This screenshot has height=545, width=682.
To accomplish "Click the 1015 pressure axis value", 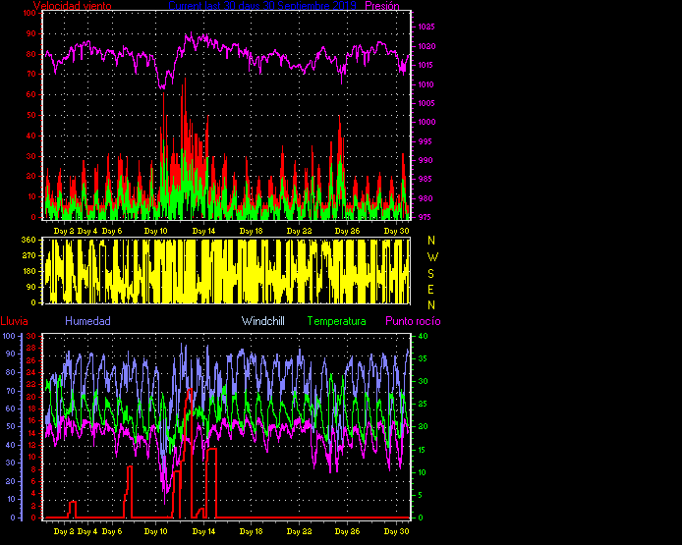I will 426,65.
